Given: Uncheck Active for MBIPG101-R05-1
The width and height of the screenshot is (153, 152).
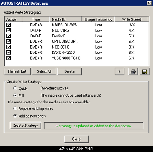Looking at the screenshot, I should (8, 25).
